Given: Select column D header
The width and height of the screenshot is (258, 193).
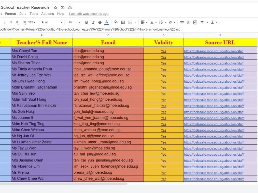Looking at the screenshot, I should click(163, 36).
